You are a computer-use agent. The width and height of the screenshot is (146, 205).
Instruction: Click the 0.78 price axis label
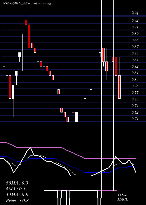135,86
